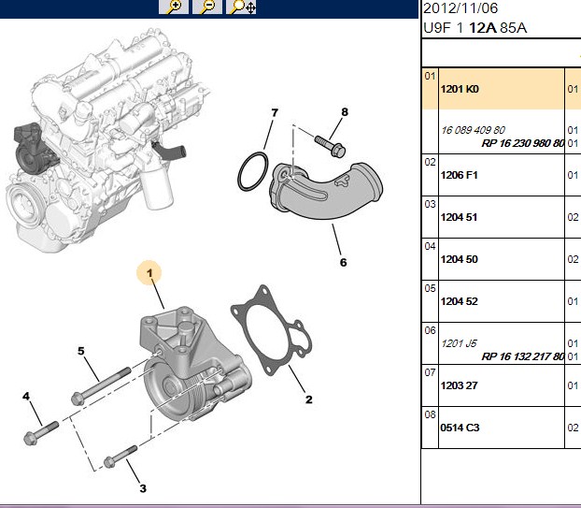Click the pump gasket drawing
The width and height of the screenshot is (581, 508).
271,330
